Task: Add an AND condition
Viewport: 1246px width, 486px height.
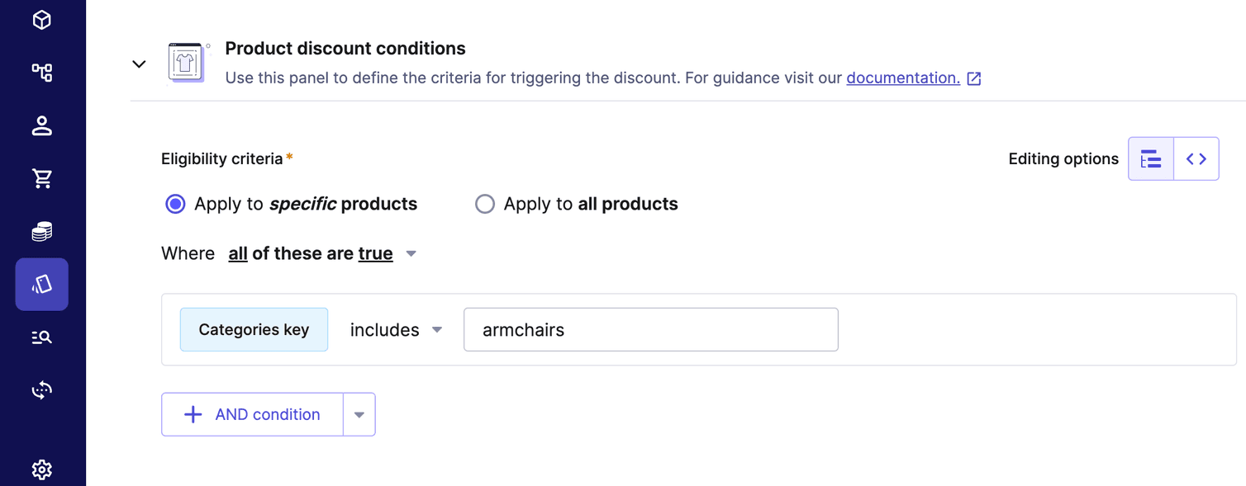Action: 252,414
